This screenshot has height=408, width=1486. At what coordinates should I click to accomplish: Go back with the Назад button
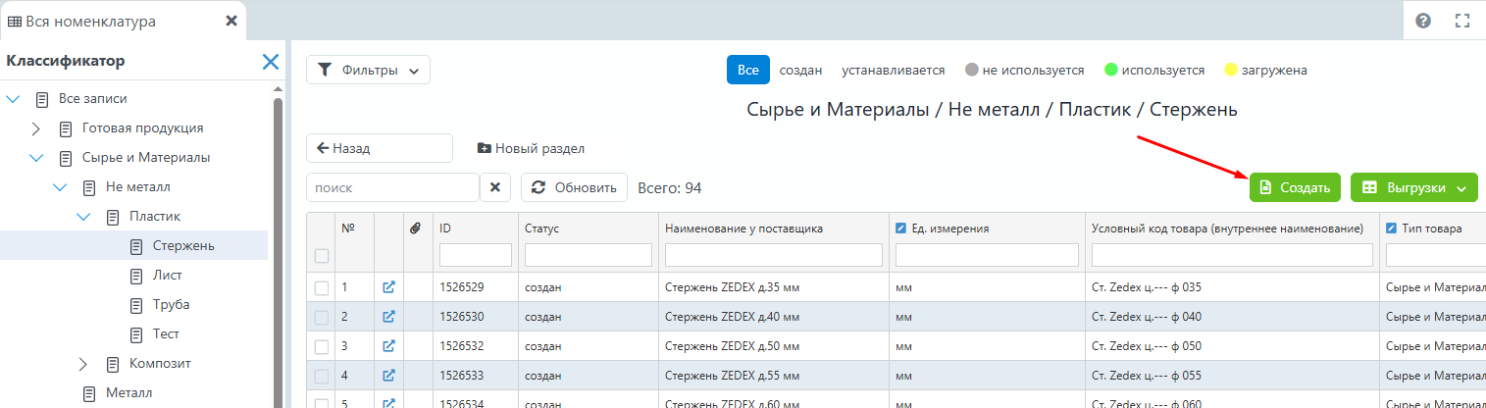click(379, 148)
